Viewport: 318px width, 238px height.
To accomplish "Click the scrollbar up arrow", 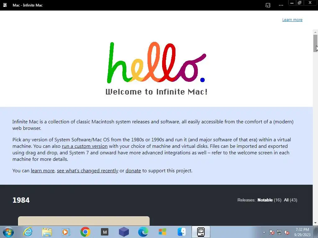I will click(316, 32).
